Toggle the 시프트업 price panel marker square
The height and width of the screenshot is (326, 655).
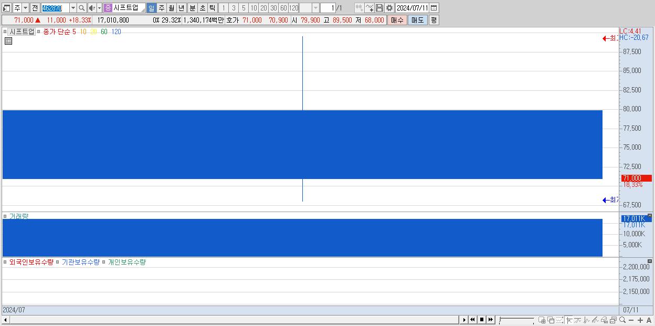pyautogui.click(x=5, y=31)
